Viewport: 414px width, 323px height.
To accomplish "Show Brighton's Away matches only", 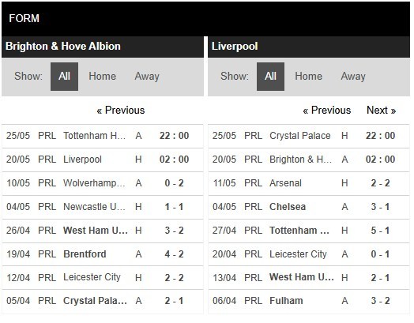I will pyautogui.click(x=147, y=77).
